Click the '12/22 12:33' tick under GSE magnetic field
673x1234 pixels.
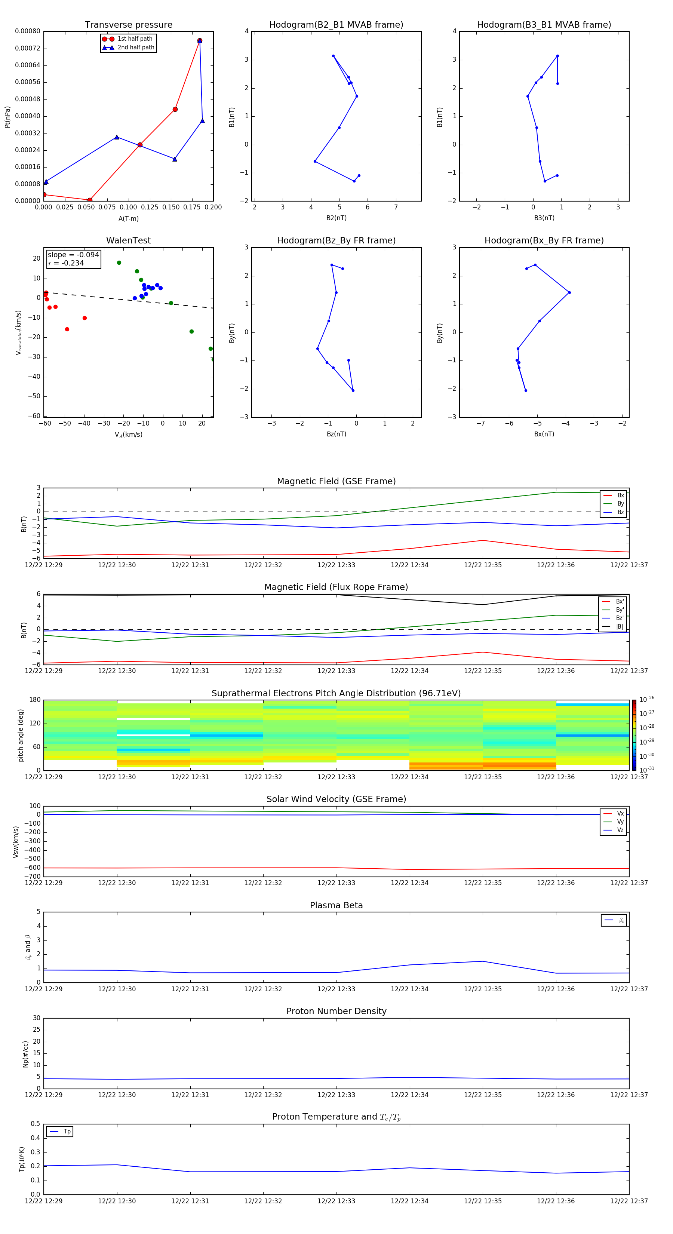click(x=336, y=565)
